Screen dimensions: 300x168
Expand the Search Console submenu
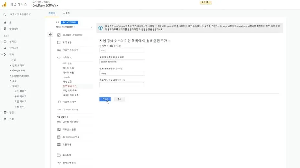[x=11, y=76]
